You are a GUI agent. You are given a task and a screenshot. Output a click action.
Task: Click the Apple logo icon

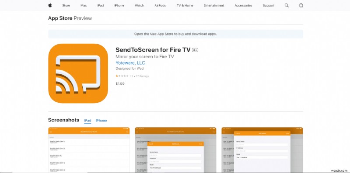(x=50, y=5)
